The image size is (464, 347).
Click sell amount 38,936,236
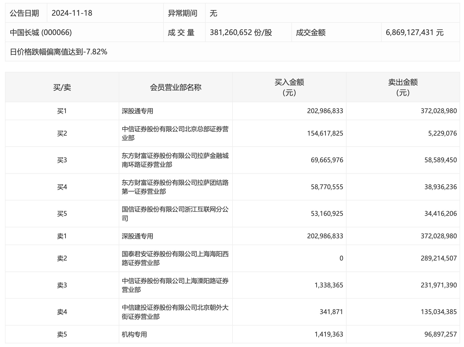pos(441,187)
